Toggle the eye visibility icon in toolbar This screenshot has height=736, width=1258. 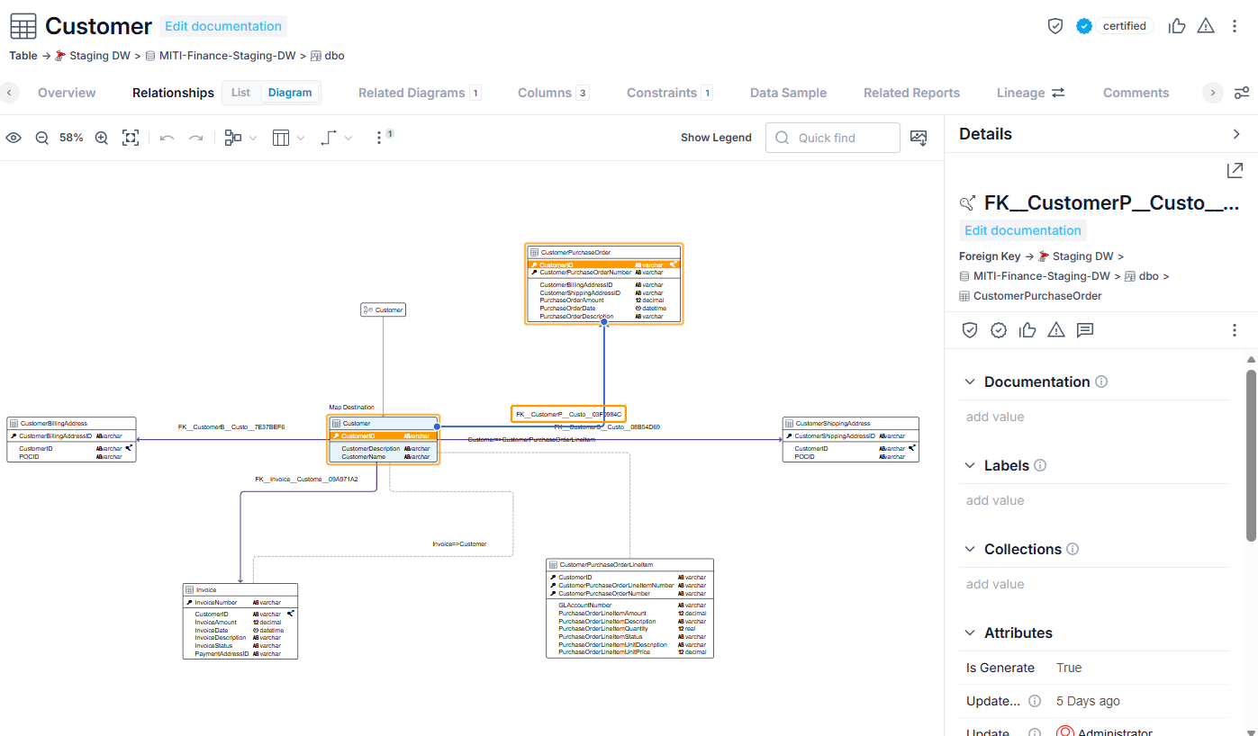click(14, 138)
